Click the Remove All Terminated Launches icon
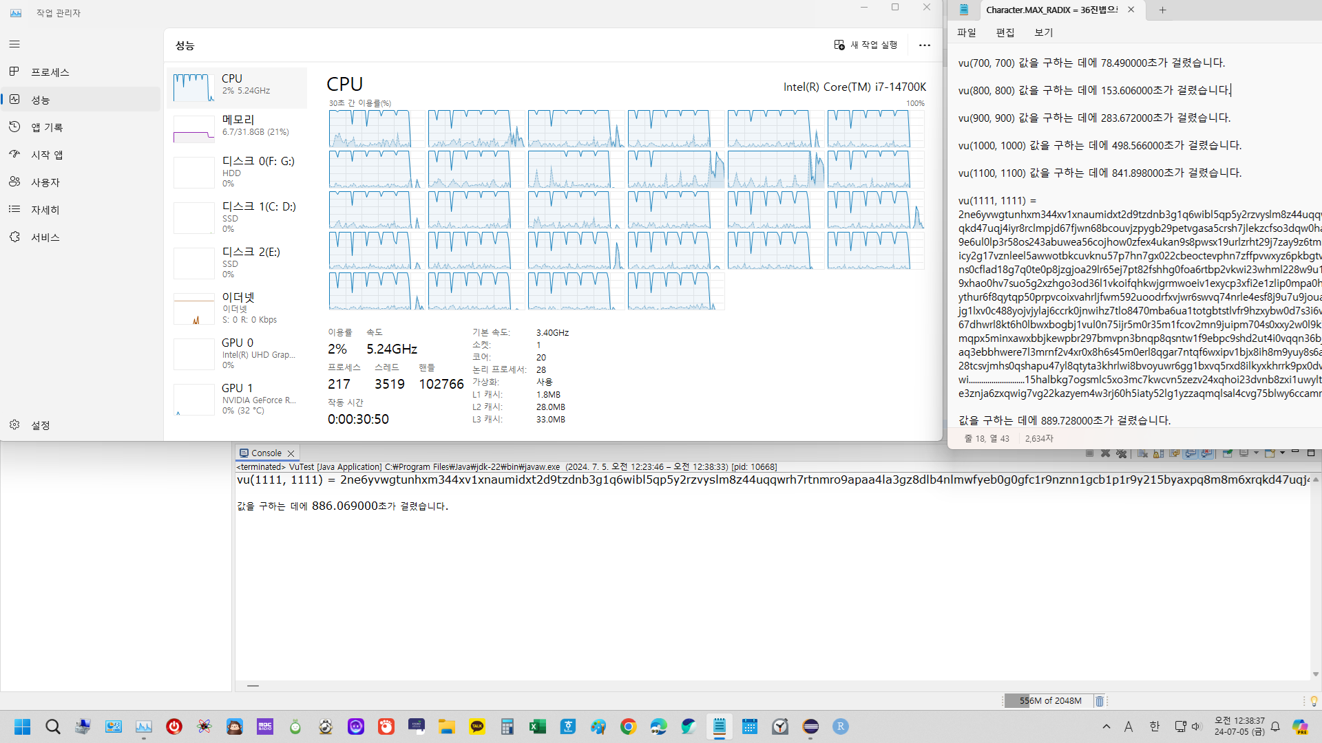 click(x=1122, y=453)
